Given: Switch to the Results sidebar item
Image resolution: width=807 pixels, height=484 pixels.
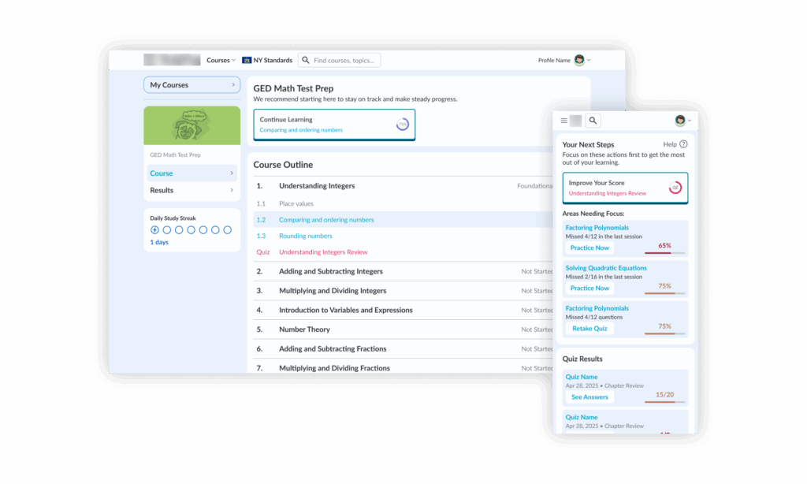Looking at the screenshot, I should (192, 190).
